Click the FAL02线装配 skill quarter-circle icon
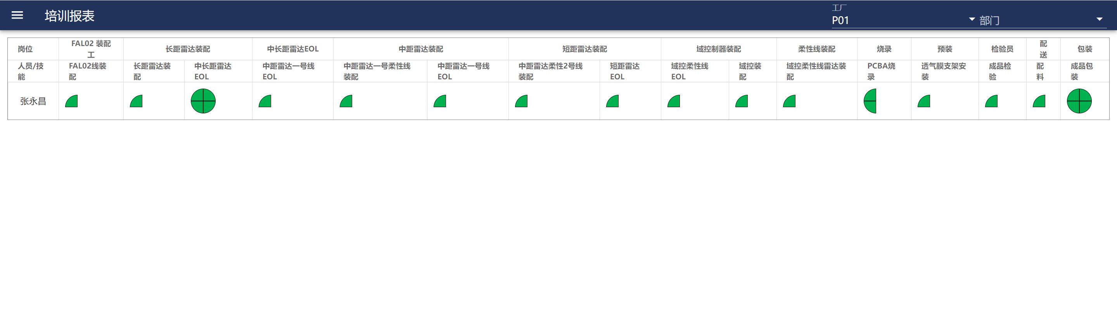 tap(71, 101)
